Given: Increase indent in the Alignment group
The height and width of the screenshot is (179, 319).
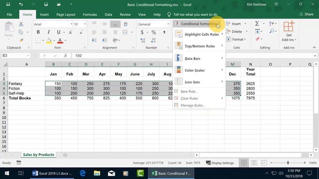Looking at the screenshot, I should 105,40.
